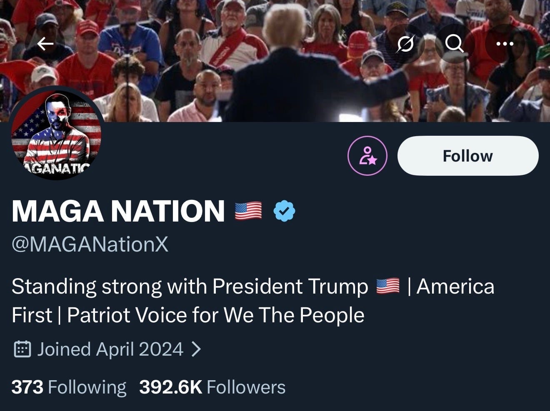Open the 373 Following list

(x=69, y=387)
